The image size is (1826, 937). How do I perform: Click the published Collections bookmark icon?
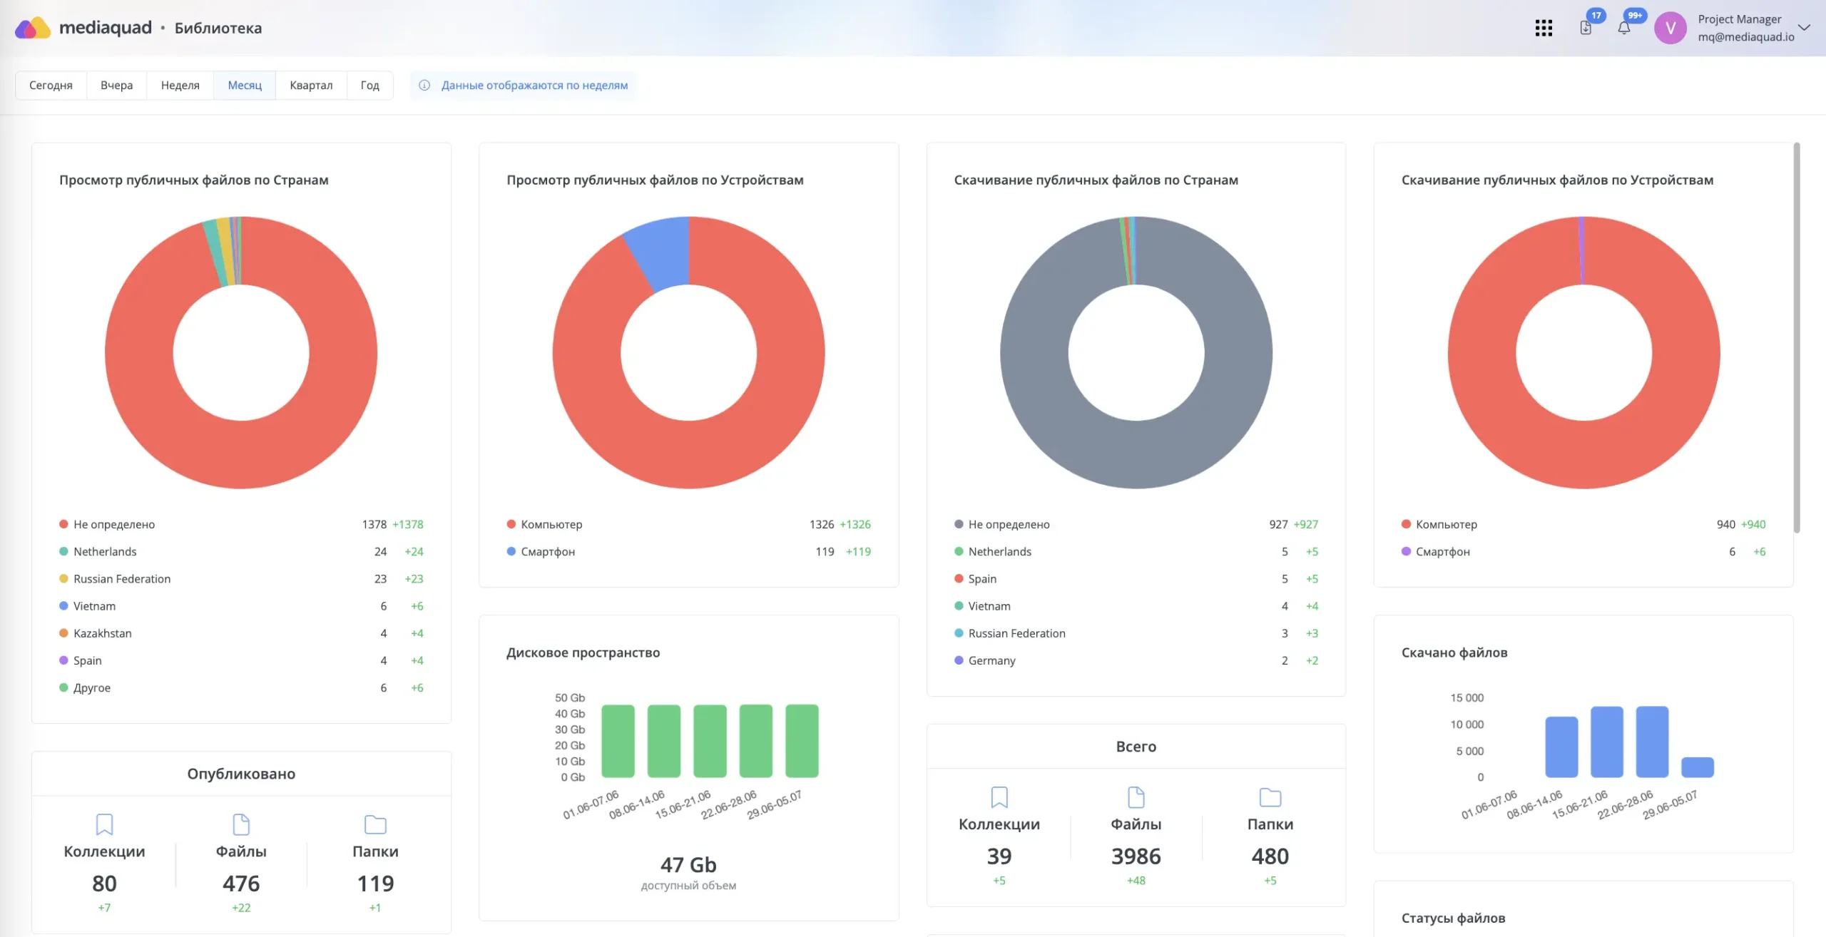click(x=104, y=824)
